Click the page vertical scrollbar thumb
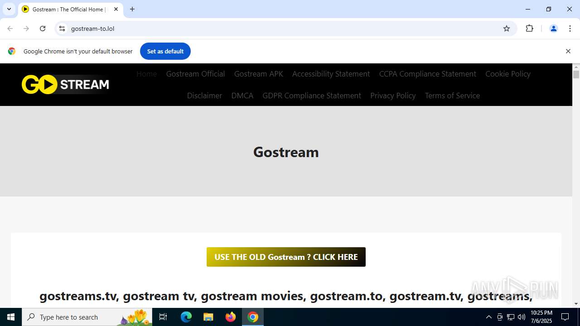The image size is (580, 326). click(576, 74)
